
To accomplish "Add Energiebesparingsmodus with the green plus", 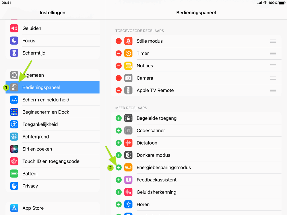I will click(x=119, y=167).
